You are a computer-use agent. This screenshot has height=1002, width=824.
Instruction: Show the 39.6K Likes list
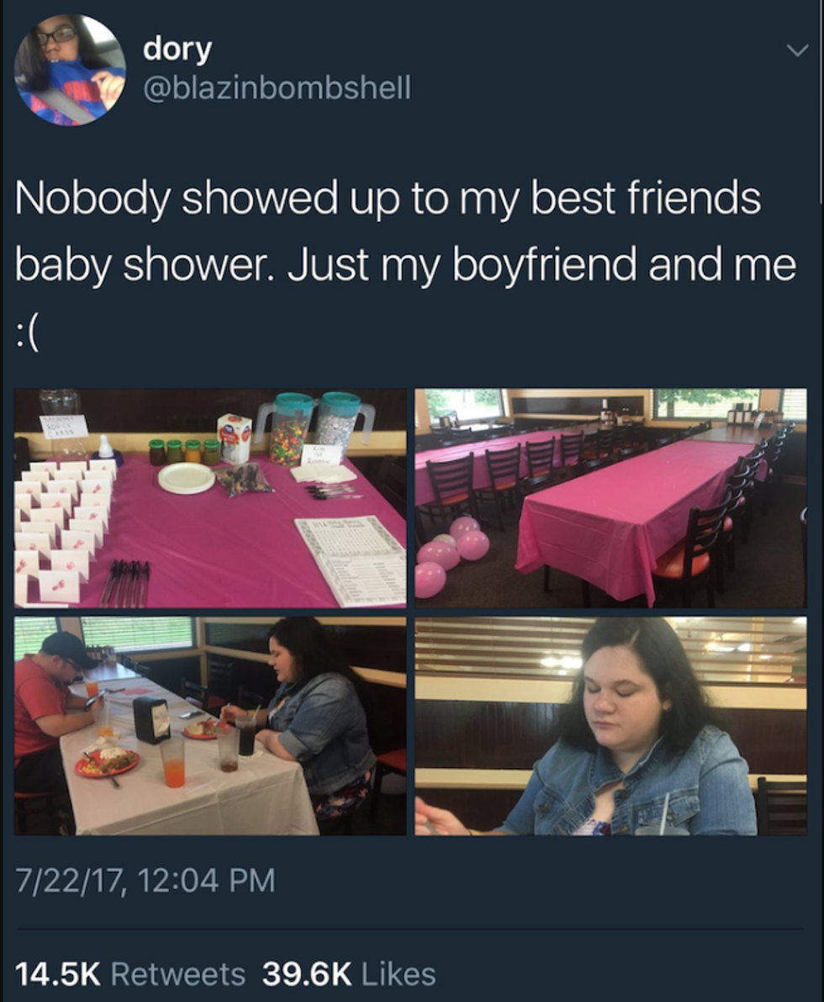point(349,974)
